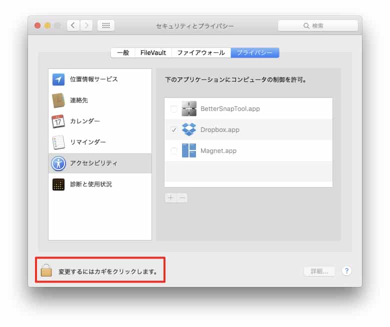Click the magnifier icon in search
390x327 pixels.
coord(306,25)
